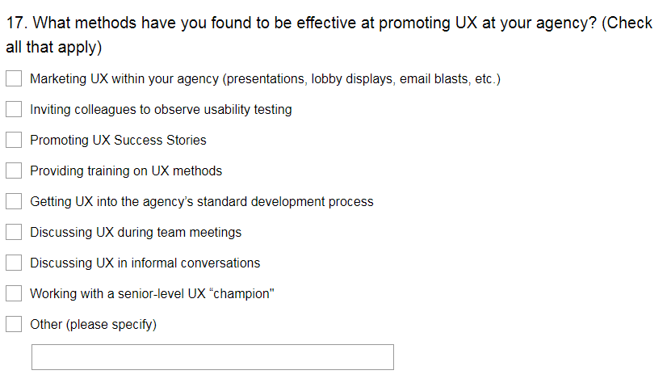Toggle the 'Discussing UX during team meetings' checkbox
The height and width of the screenshot is (383, 667).
14,232
